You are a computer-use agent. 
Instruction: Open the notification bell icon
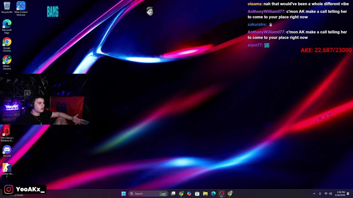coord(348,194)
